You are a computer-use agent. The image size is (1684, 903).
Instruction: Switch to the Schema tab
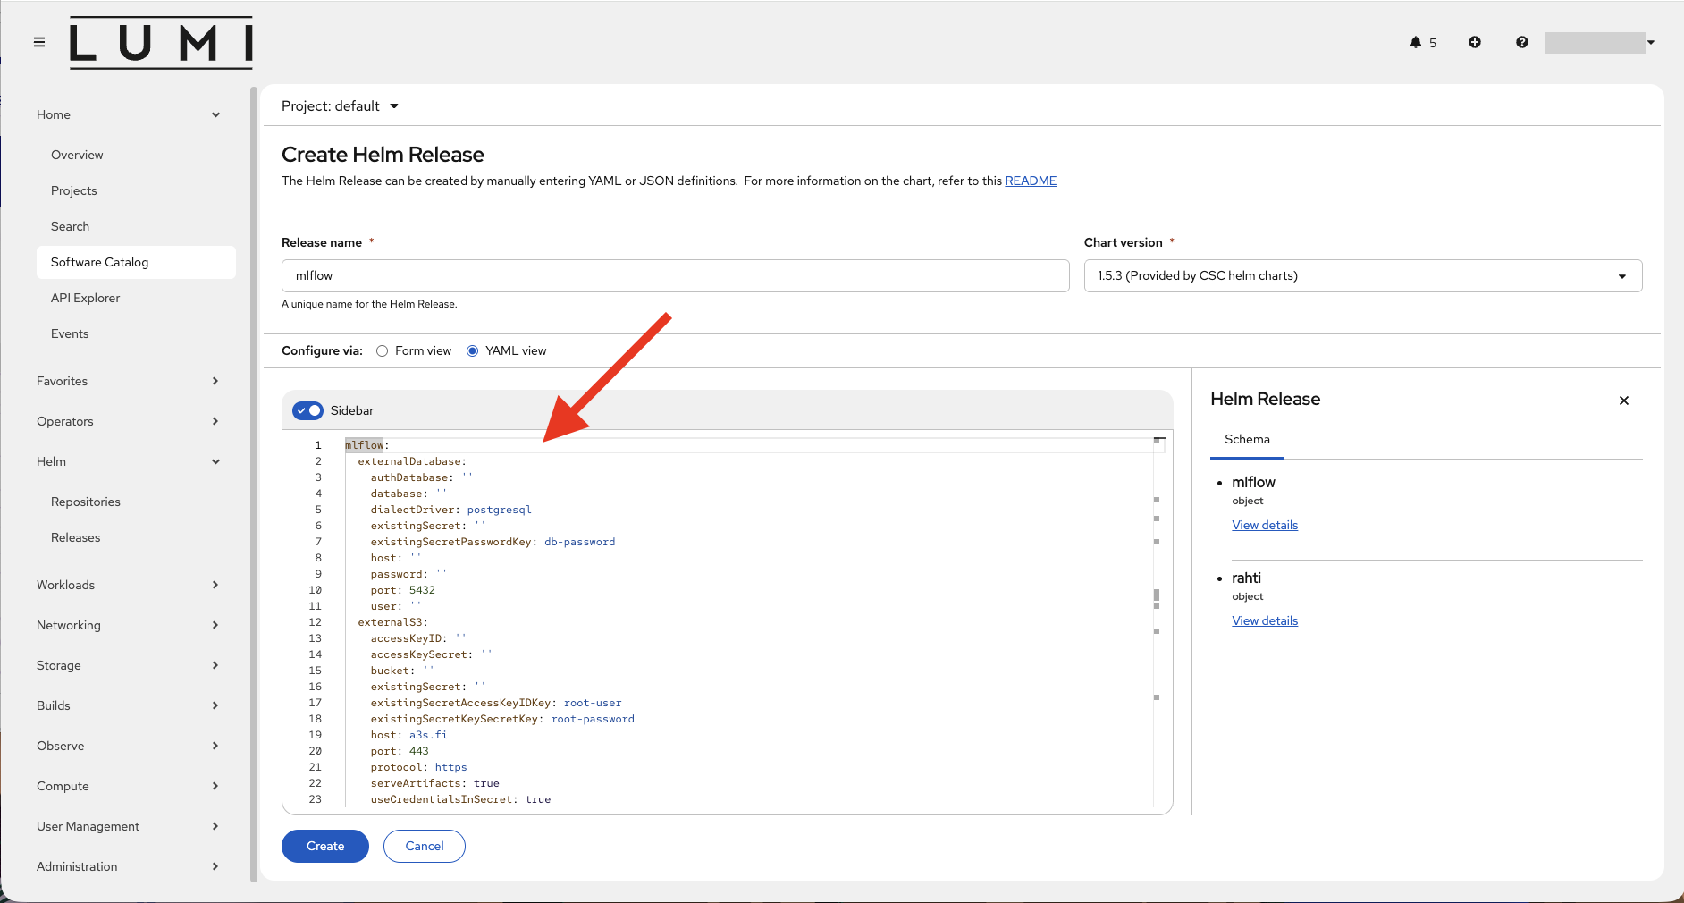1247,439
